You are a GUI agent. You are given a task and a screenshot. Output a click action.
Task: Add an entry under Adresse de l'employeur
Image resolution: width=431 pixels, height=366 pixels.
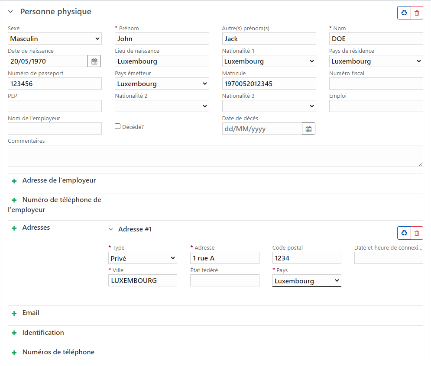[x=14, y=181]
